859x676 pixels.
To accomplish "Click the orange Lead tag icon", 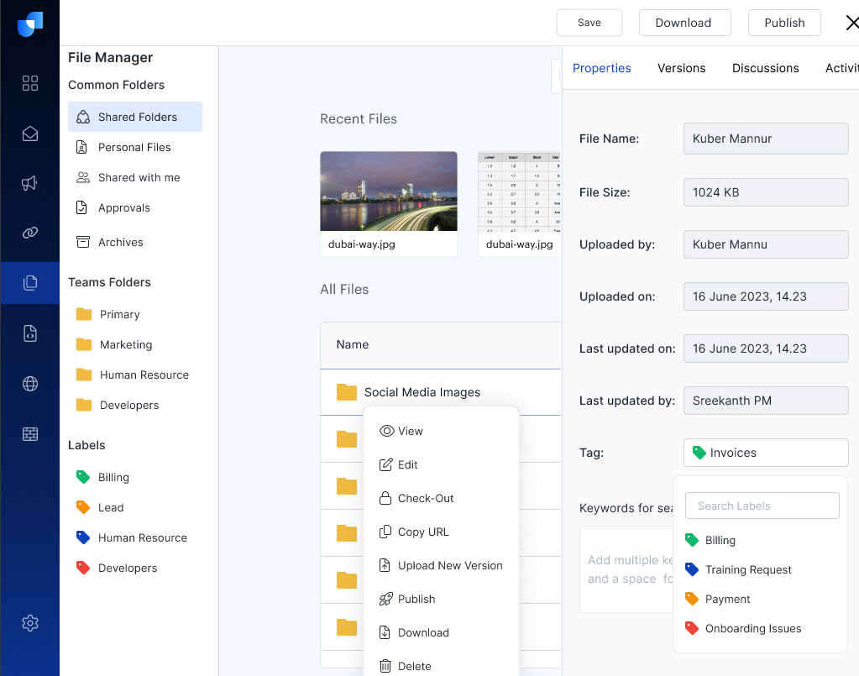I will [83, 507].
